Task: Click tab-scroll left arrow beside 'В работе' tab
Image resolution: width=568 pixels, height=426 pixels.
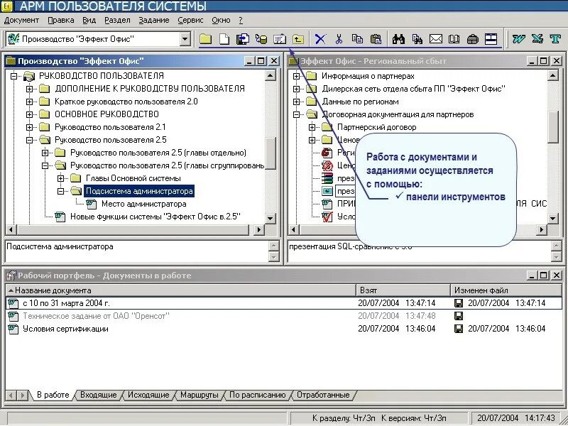Action: click(x=11, y=395)
